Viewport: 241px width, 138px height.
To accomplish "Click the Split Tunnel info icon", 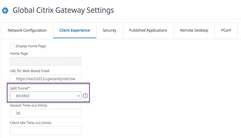I will [x=85, y=96].
